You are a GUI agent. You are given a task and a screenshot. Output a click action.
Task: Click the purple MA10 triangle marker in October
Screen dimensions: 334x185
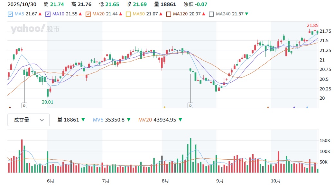click(x=294, y=107)
